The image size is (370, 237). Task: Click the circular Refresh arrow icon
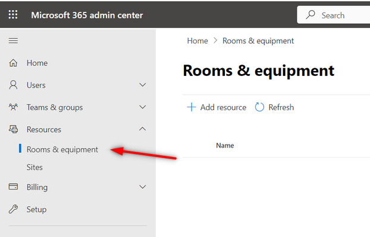[x=259, y=107]
